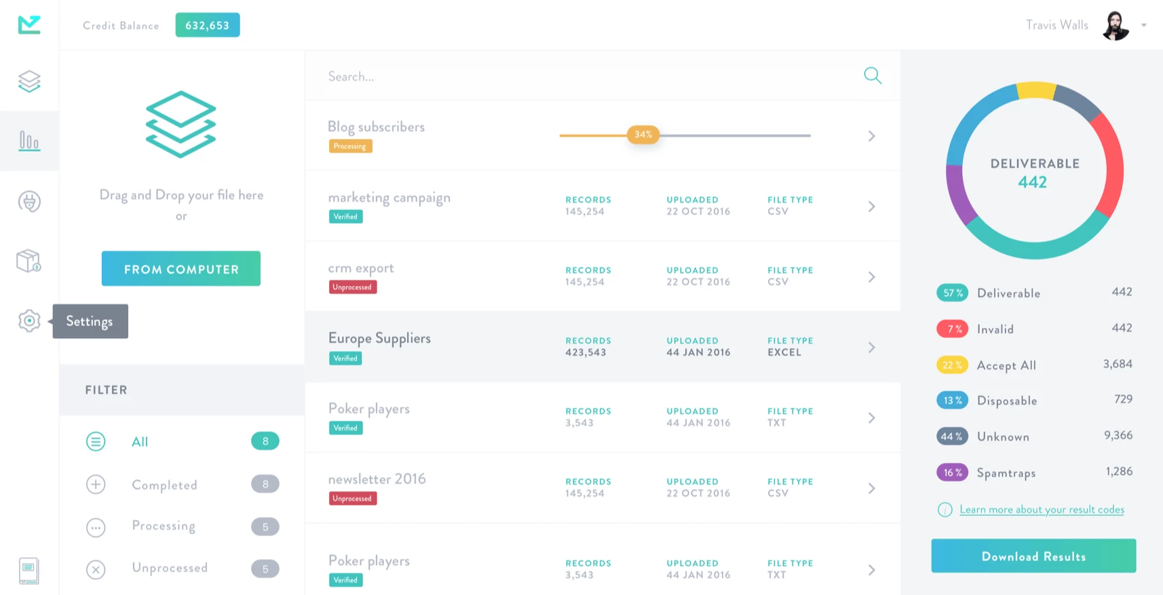Image resolution: width=1163 pixels, height=595 pixels.
Task: Filter list by Unprocessed
Action: 170,568
